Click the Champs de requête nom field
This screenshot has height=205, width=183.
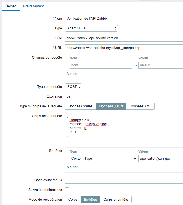point(101,65)
